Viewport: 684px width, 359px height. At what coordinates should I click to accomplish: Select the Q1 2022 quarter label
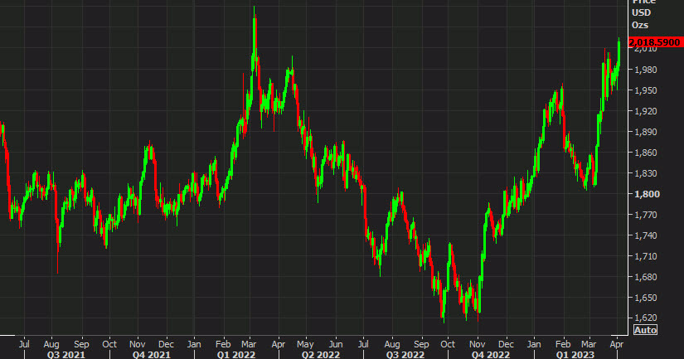point(236,355)
